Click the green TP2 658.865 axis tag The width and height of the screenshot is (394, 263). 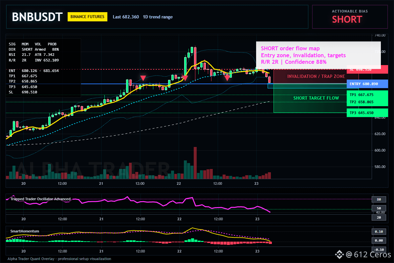click(x=367, y=102)
